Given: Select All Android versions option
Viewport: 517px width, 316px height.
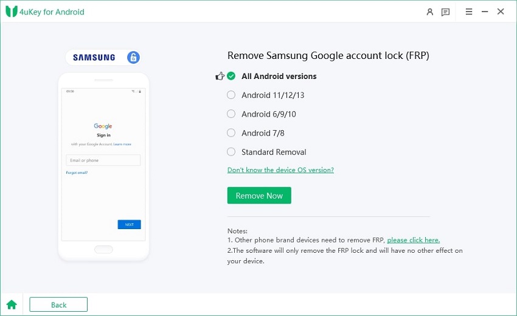Looking at the screenshot, I should [x=231, y=77].
